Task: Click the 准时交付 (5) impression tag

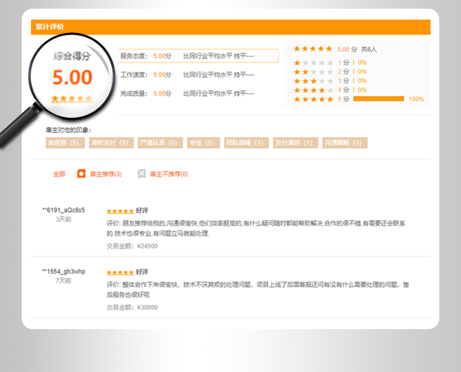Action: click(110, 143)
